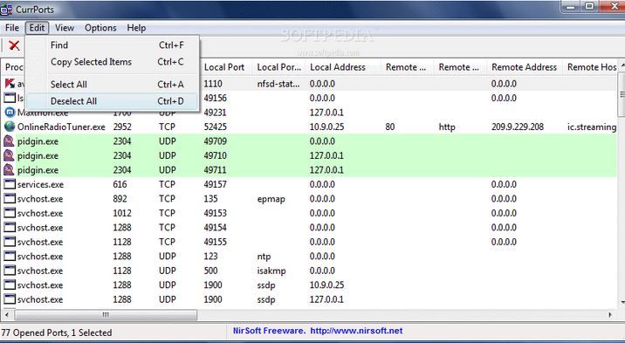
Task: Click svchost.exe icon in port 49154 row
Action: coord(10,227)
